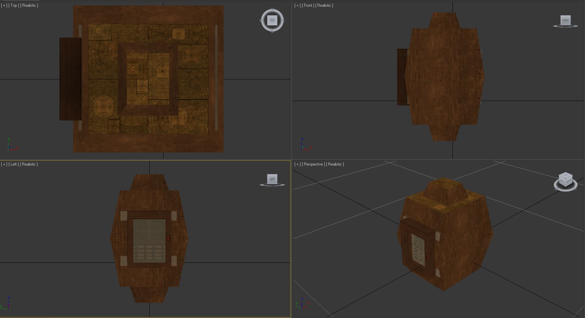Click the red door handle in Left viewport
585x318 pixels.
pos(168,238)
